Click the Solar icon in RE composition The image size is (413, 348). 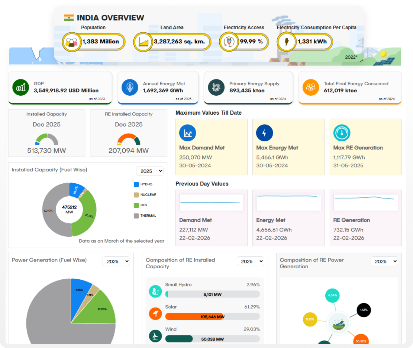tap(155, 313)
